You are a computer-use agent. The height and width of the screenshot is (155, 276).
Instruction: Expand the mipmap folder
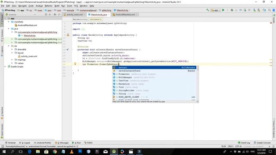(12, 60)
